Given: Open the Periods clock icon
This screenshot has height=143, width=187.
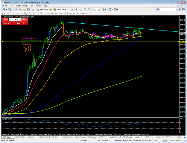Looking at the screenshot, I should pyautogui.click(x=110, y=9).
